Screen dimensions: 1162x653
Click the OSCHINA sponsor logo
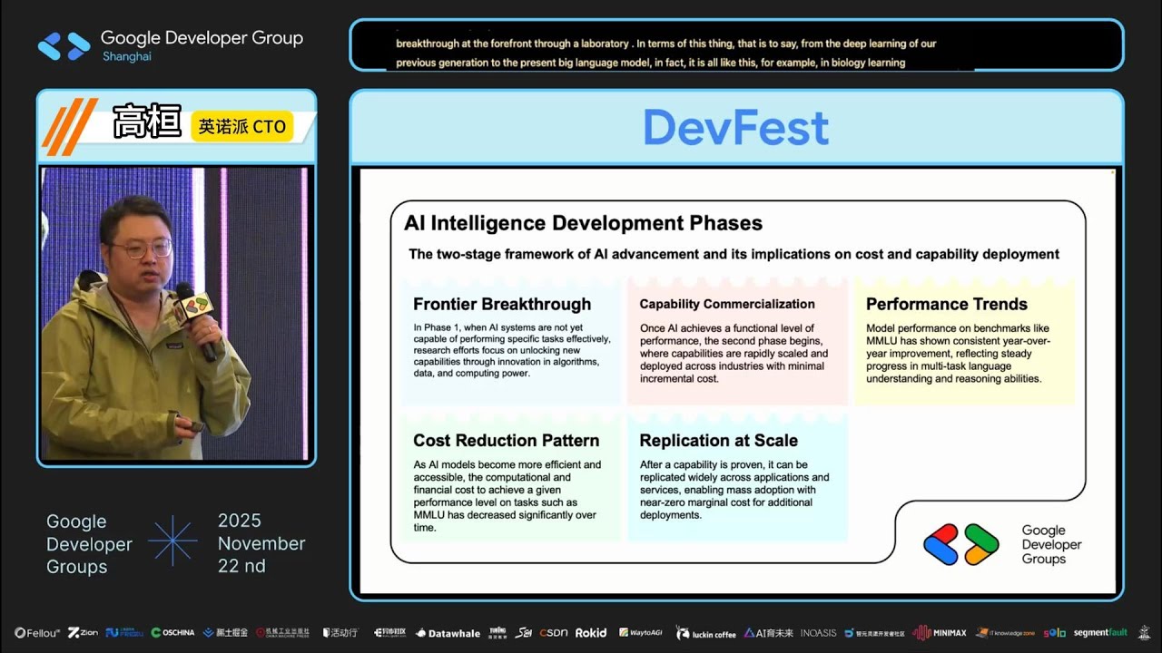[172, 633]
